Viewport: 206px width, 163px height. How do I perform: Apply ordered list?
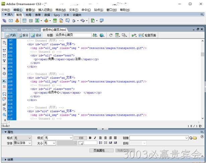106,143
